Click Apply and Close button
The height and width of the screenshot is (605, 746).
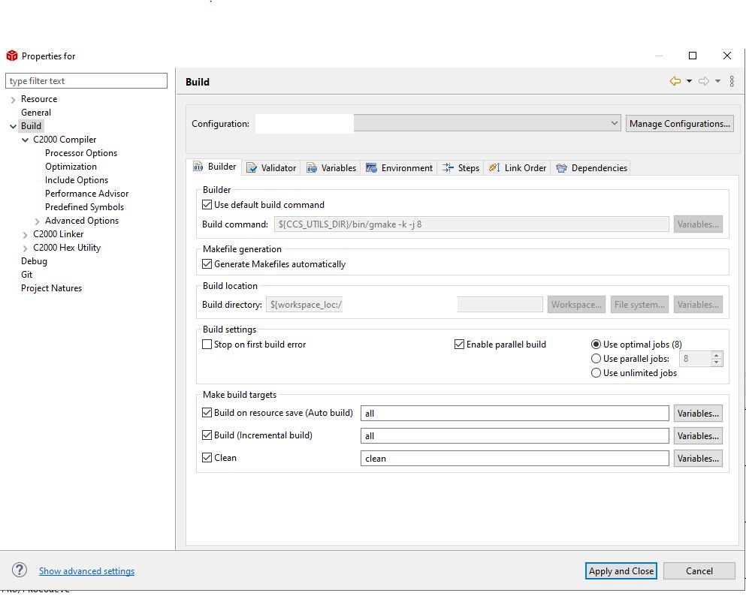(x=621, y=570)
